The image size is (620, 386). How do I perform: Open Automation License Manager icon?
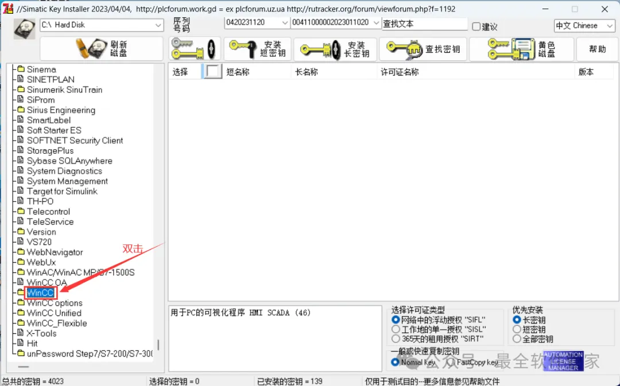(563, 361)
